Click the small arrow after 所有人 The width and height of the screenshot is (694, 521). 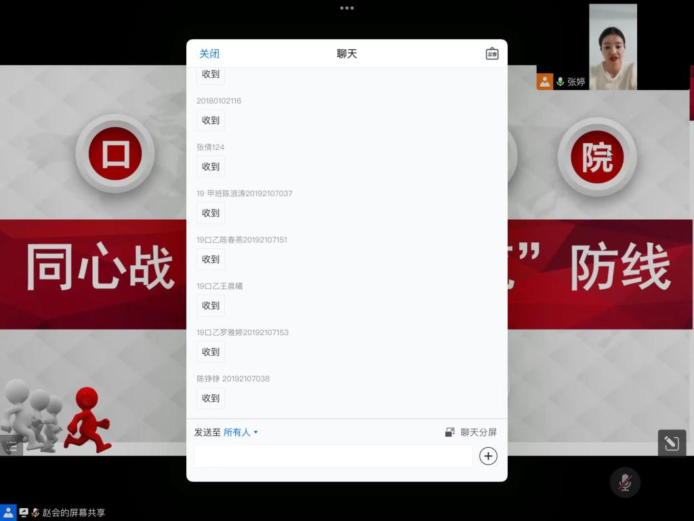click(256, 432)
